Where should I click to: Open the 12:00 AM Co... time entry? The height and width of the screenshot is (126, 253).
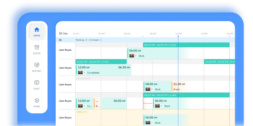[x=85, y=103]
